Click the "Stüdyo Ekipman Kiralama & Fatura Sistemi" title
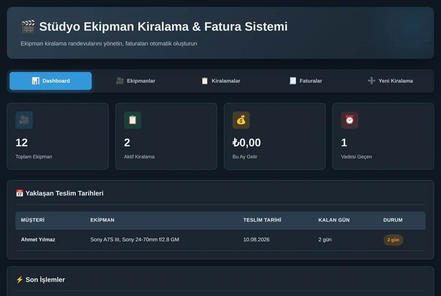 pos(163,26)
